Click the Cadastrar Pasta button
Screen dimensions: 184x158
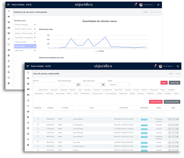[156, 102]
